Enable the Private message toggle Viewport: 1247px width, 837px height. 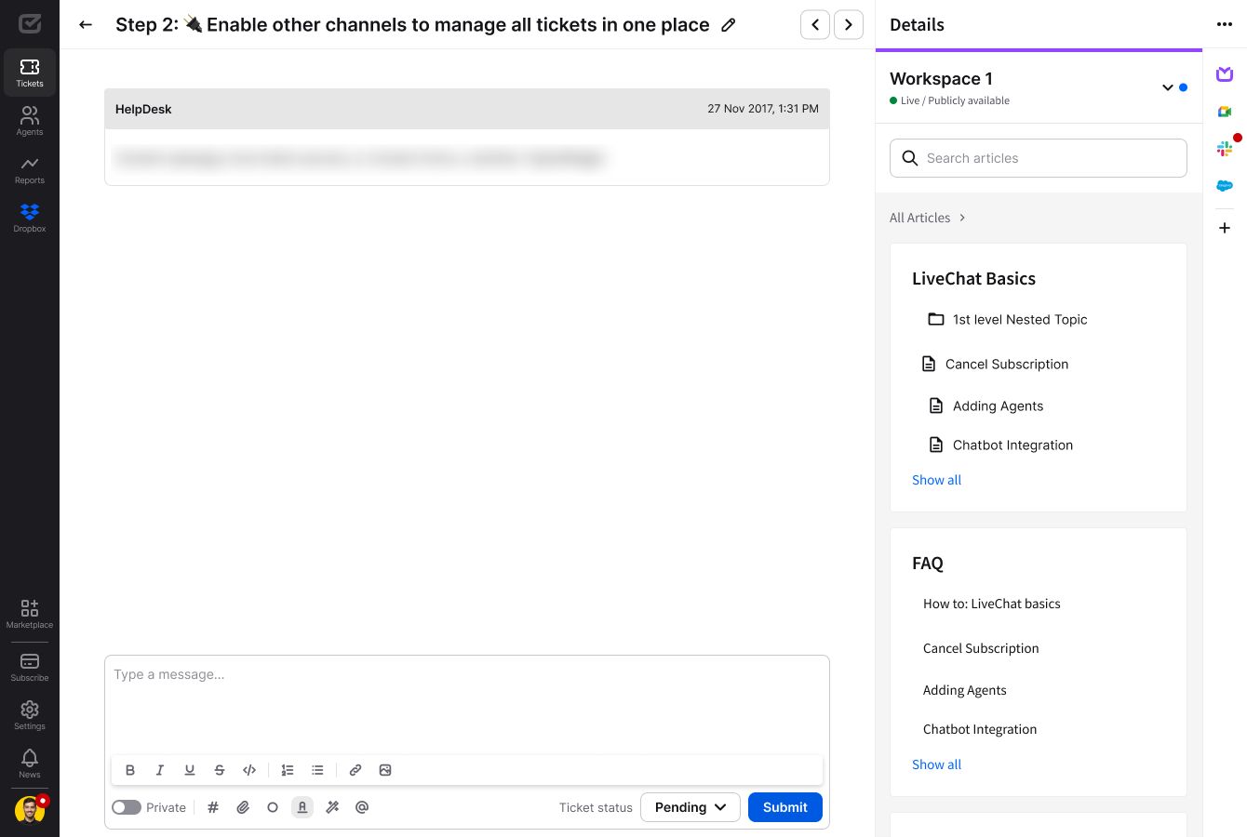(127, 807)
